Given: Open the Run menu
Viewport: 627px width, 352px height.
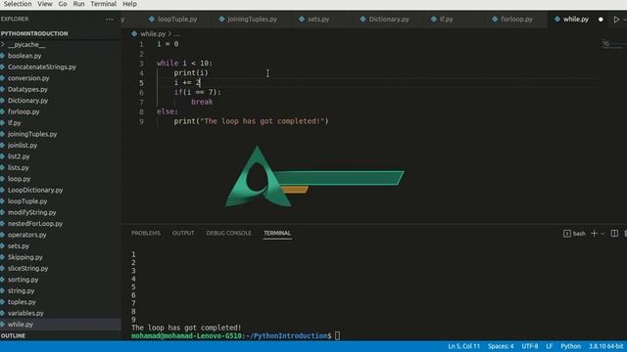Looking at the screenshot, I should pos(78,4).
